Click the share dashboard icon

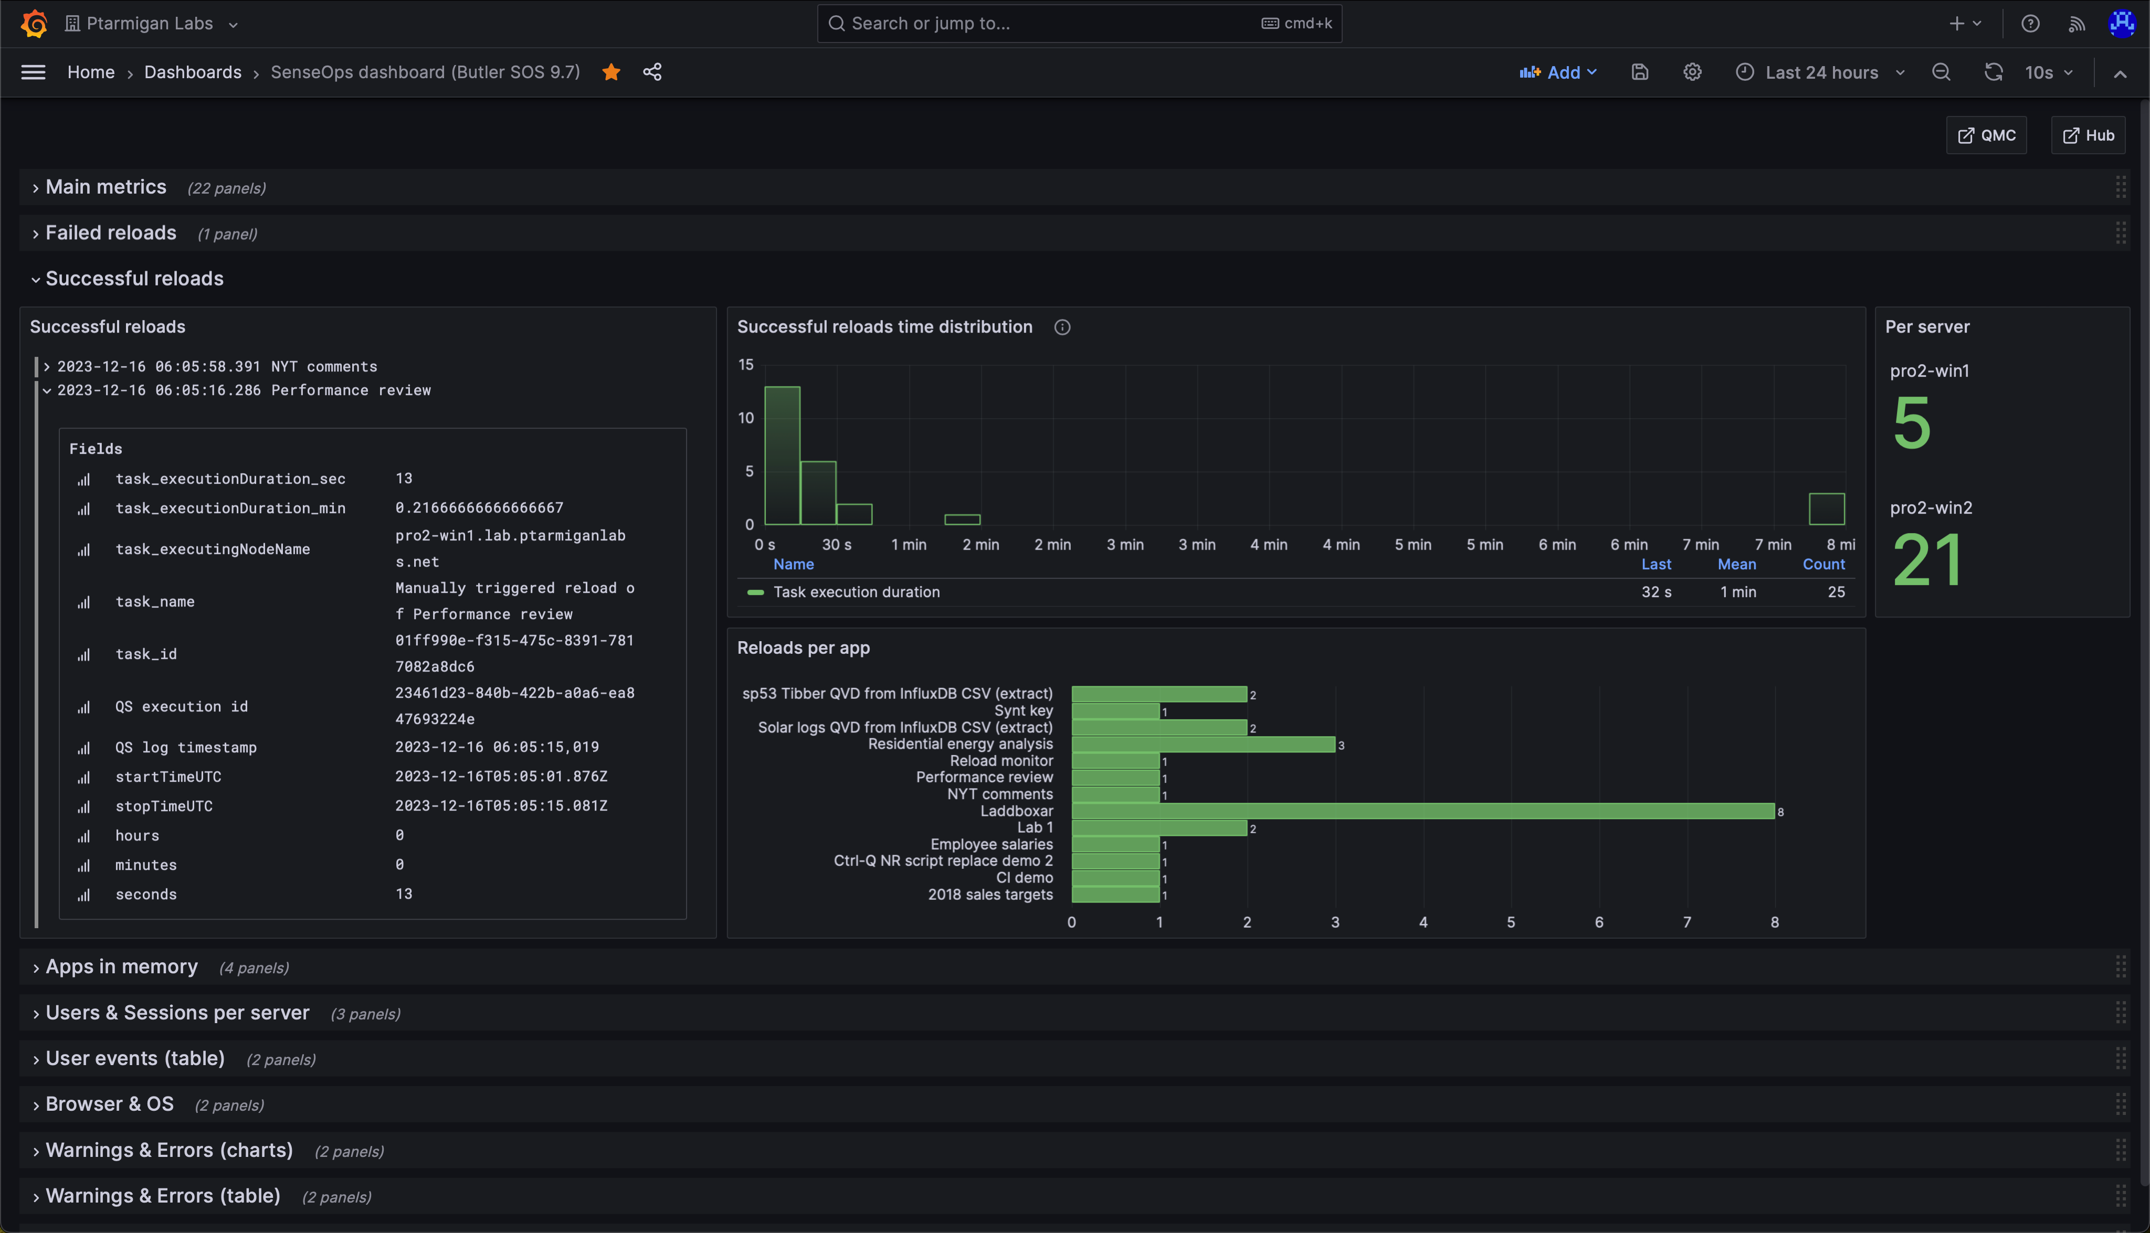[x=651, y=72]
